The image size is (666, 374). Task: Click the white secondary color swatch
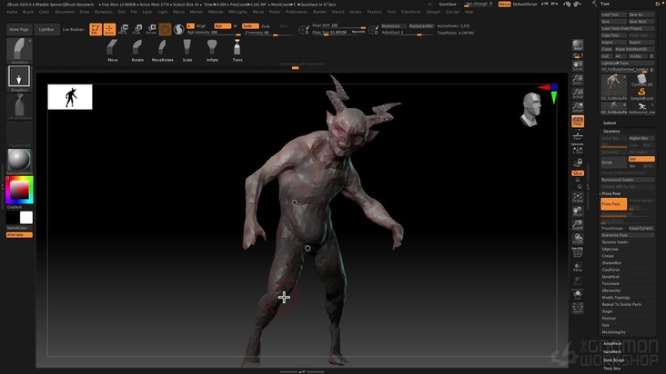pos(25,218)
